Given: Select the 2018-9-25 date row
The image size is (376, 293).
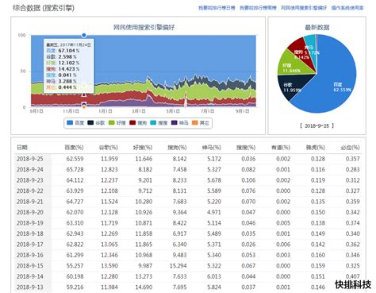Looking at the screenshot, I should coord(188,159).
